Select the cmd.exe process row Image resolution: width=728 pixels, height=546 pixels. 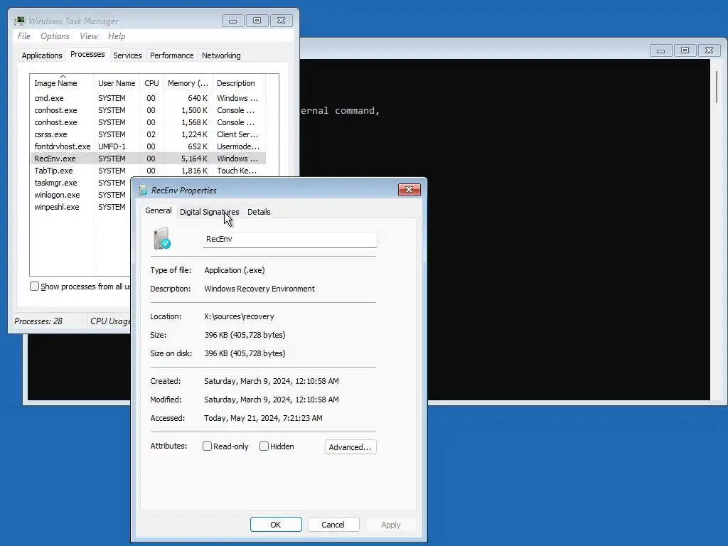(x=148, y=98)
